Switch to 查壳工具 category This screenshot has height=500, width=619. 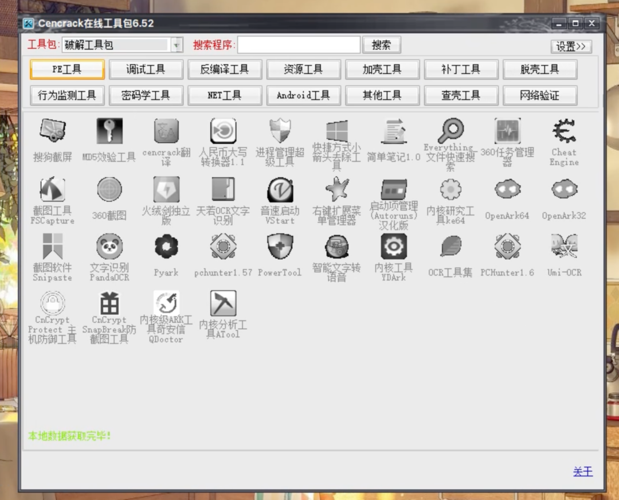click(x=461, y=95)
